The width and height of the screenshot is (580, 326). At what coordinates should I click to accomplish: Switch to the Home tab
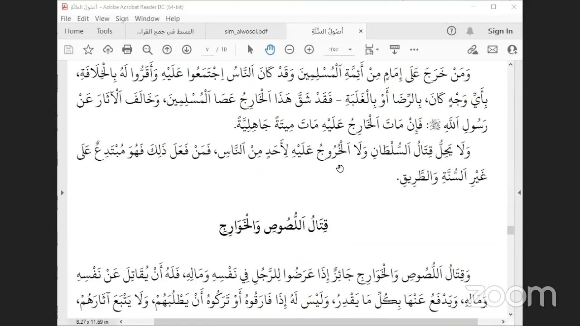click(x=74, y=31)
